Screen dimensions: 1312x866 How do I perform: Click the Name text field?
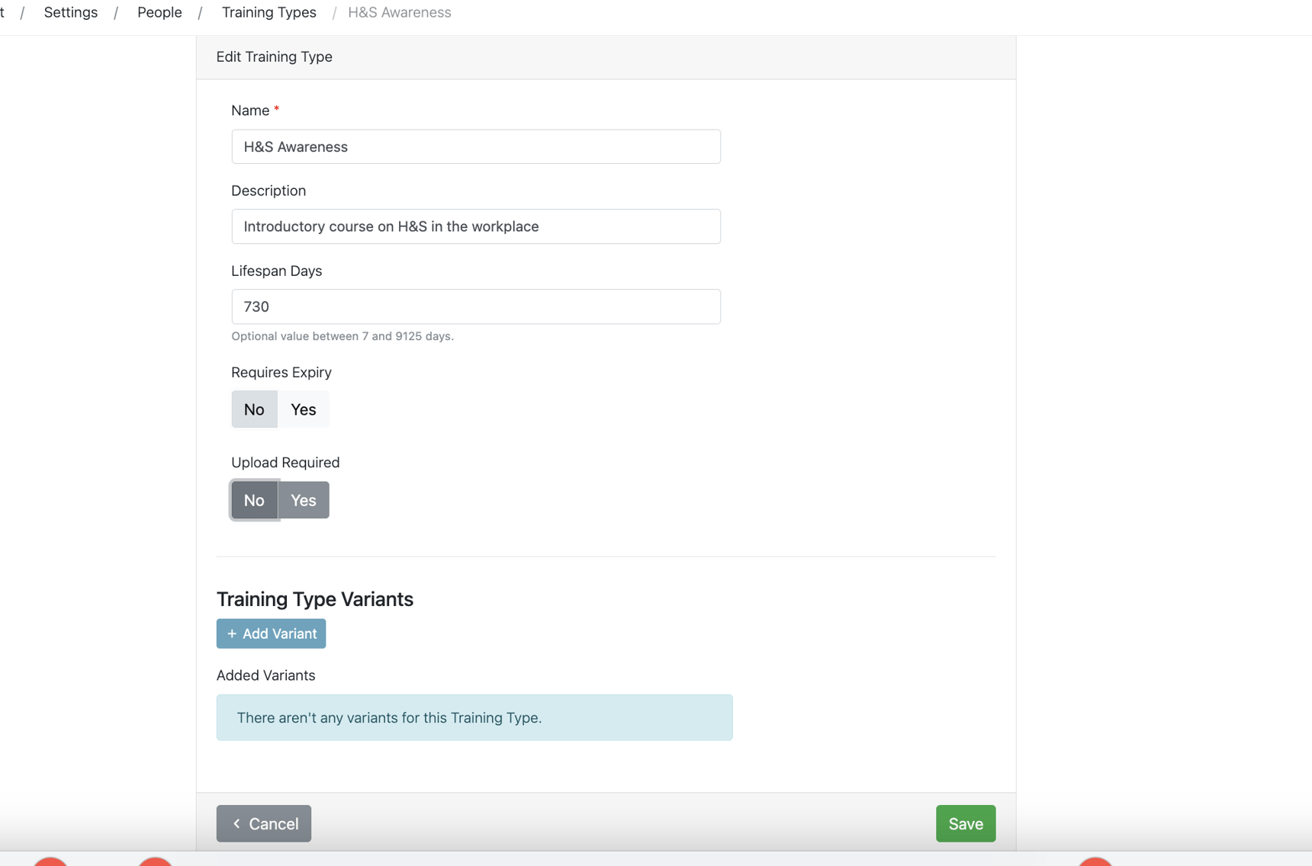(475, 146)
